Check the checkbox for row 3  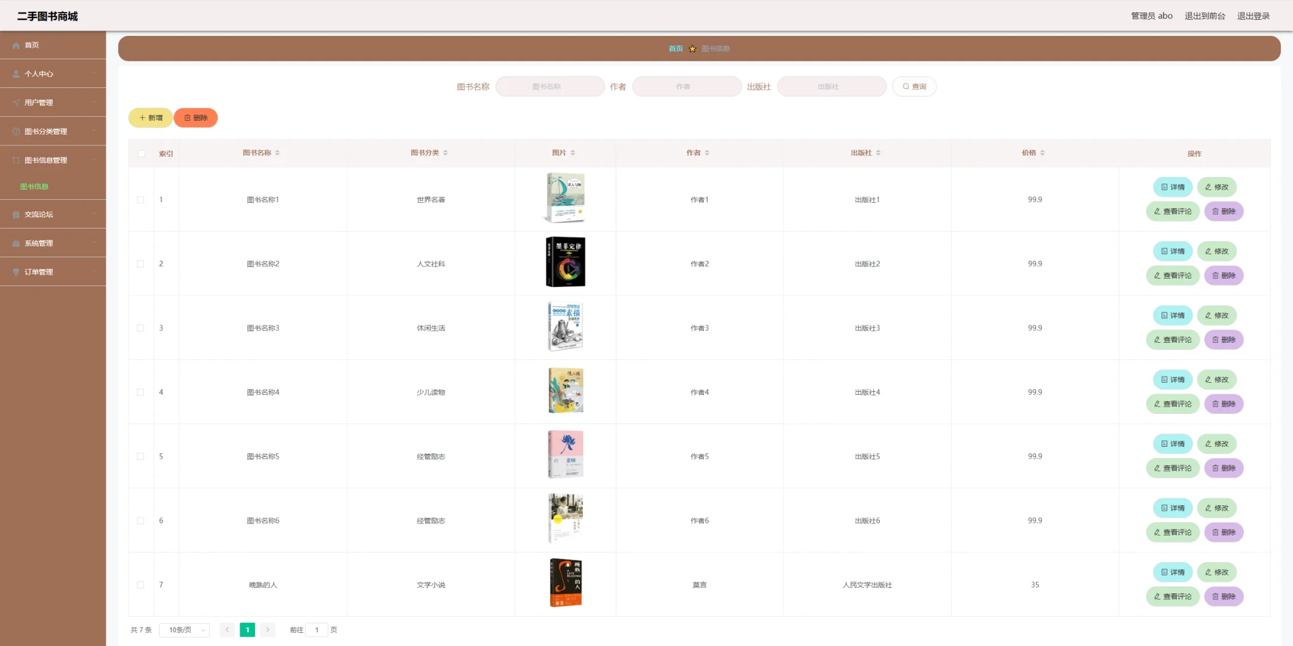coord(140,328)
